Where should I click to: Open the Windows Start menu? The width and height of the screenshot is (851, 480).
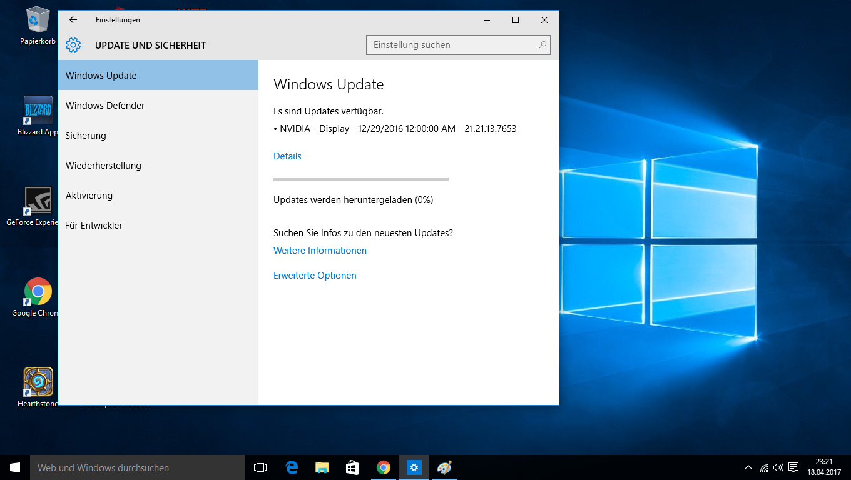15,467
